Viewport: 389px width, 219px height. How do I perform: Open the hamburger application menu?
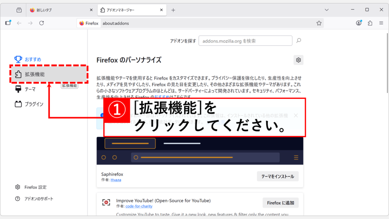tap(381, 23)
